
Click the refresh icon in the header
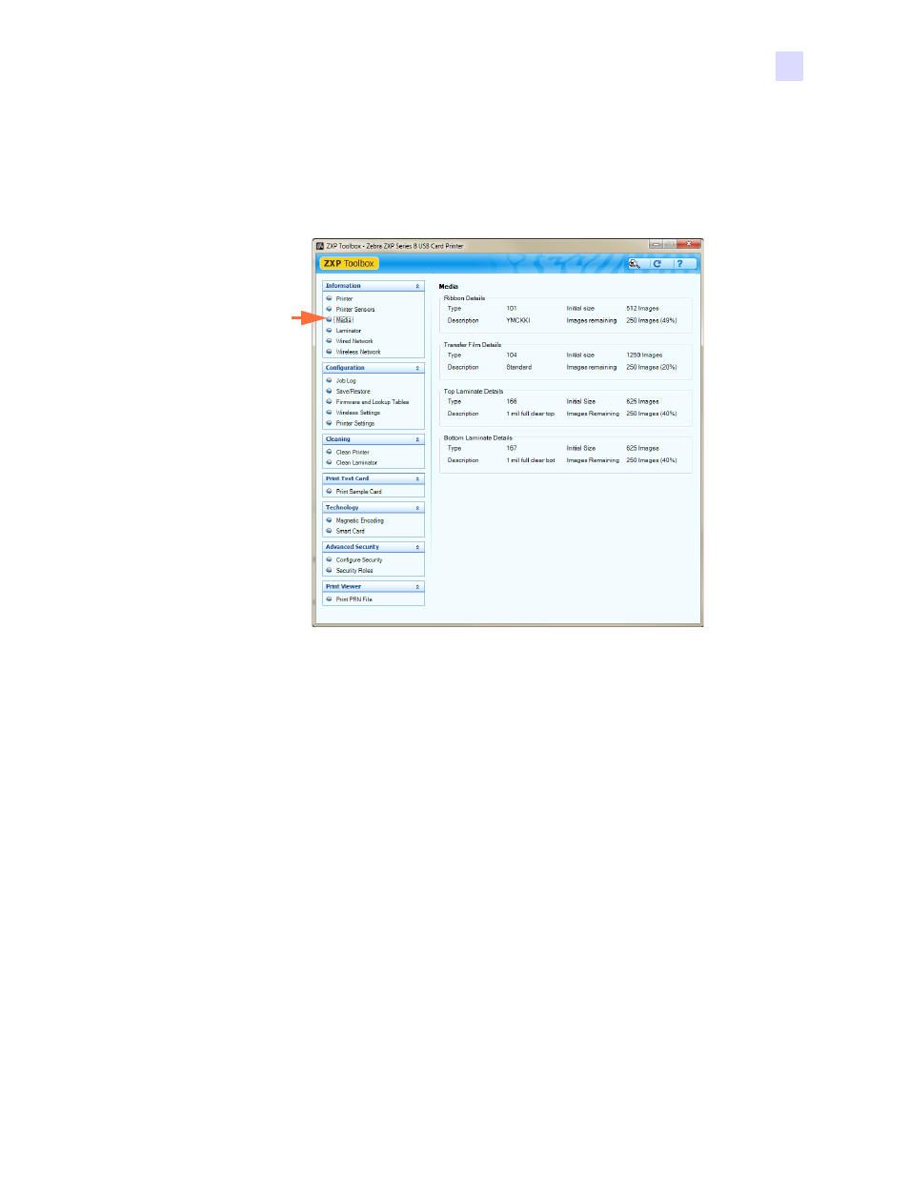tap(656, 264)
